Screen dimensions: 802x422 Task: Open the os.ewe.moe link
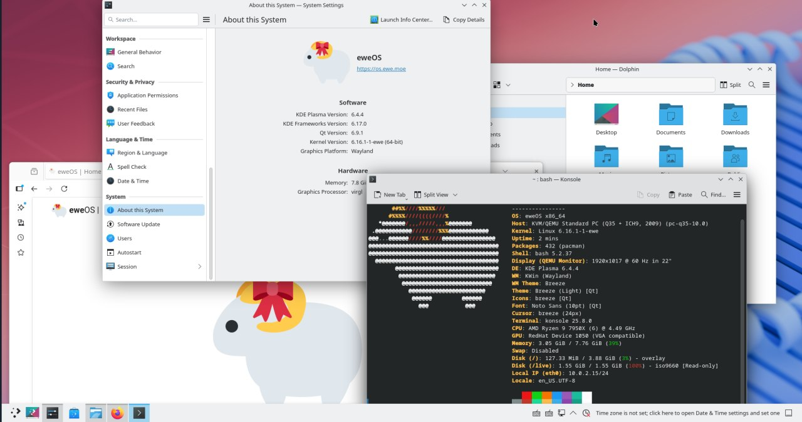tap(381, 69)
